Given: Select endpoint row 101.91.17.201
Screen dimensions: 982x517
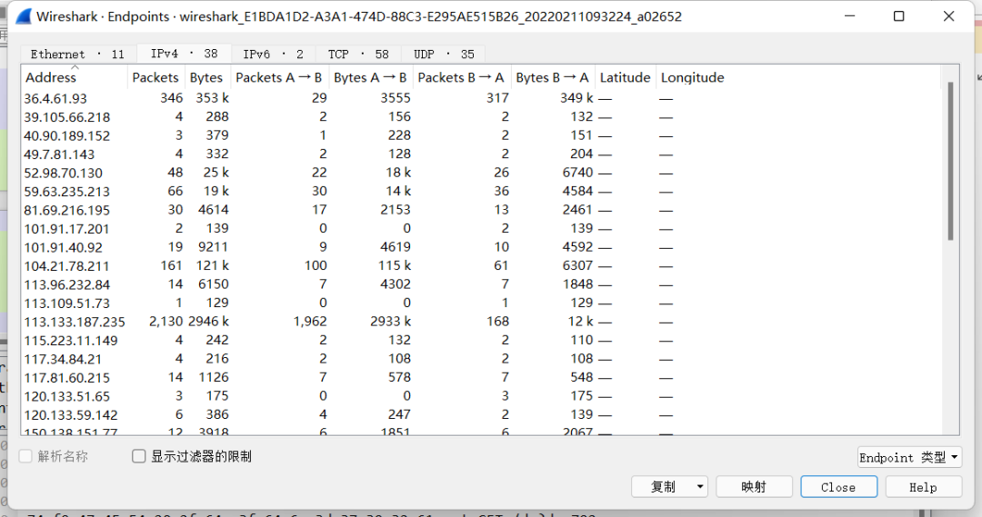Looking at the screenshot, I should pyautogui.click(x=480, y=228).
